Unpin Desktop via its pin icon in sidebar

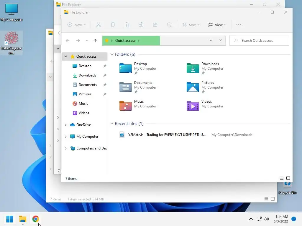105,66
